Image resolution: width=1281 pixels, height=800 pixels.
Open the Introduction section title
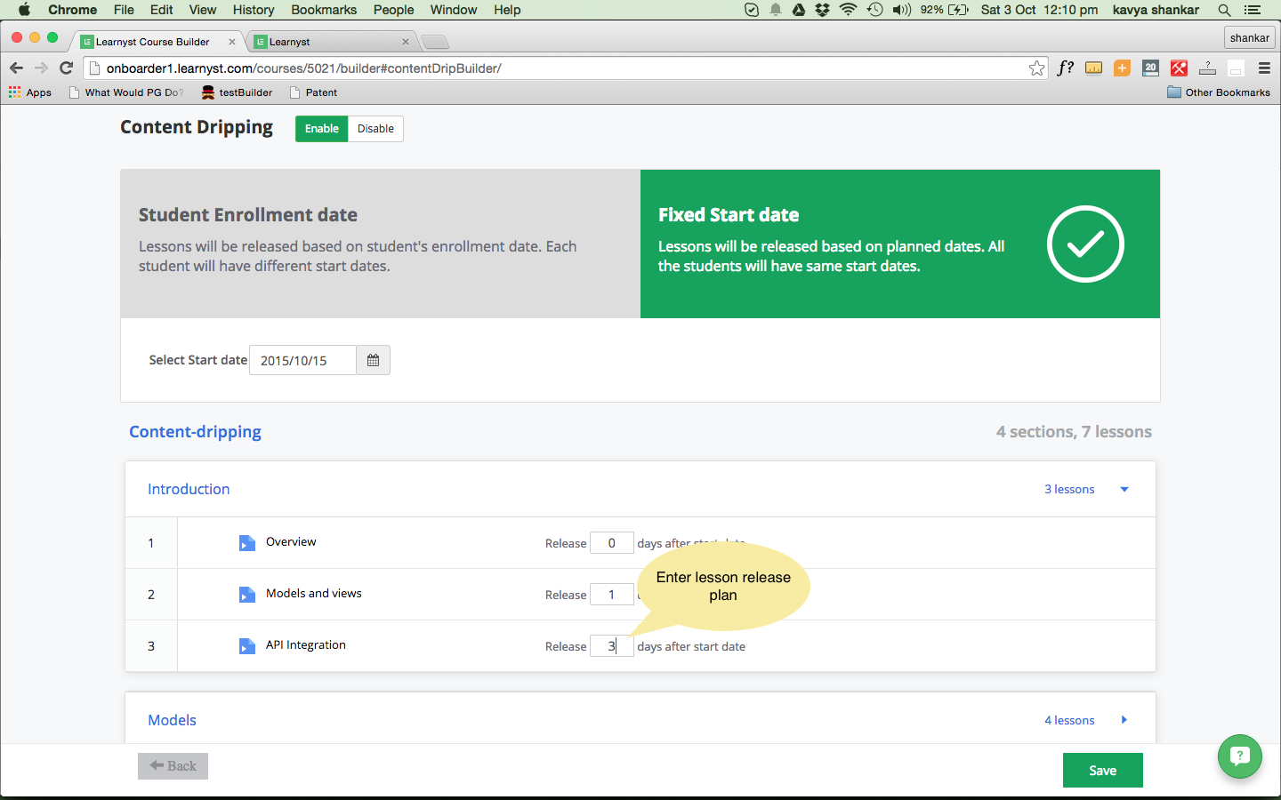[x=189, y=489]
